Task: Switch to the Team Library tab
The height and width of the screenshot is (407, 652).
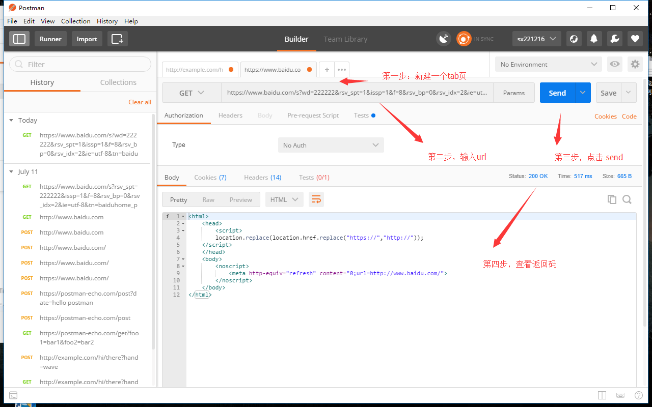Action: 345,39
